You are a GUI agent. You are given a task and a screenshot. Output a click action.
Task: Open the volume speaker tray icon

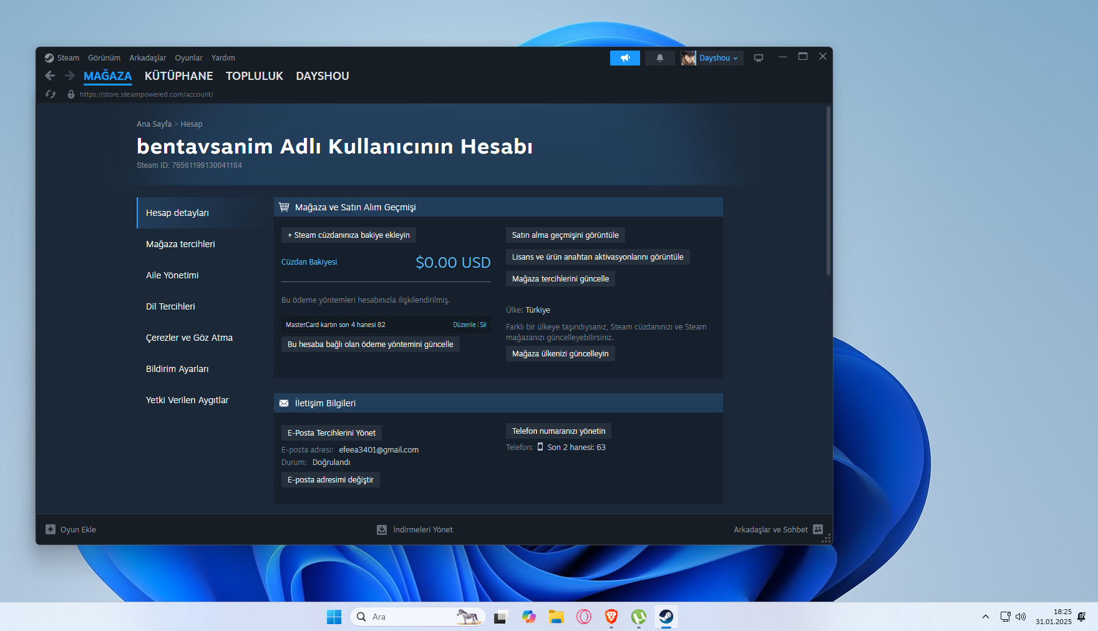(x=1021, y=617)
